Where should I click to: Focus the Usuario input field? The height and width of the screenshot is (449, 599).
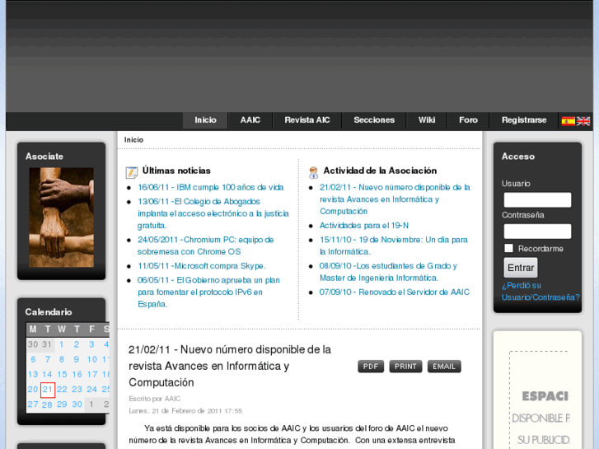[x=537, y=200]
